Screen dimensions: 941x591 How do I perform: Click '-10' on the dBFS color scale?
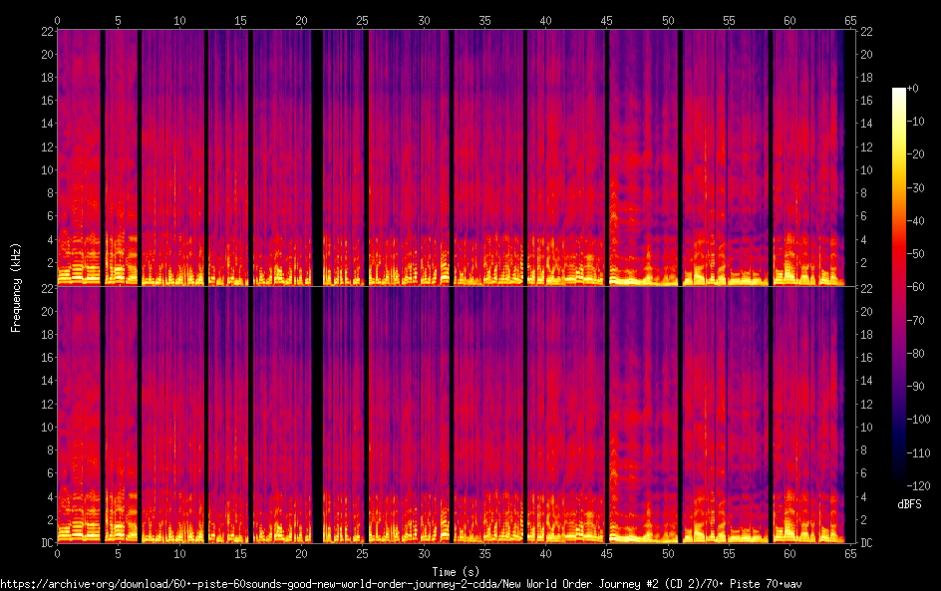pos(915,122)
